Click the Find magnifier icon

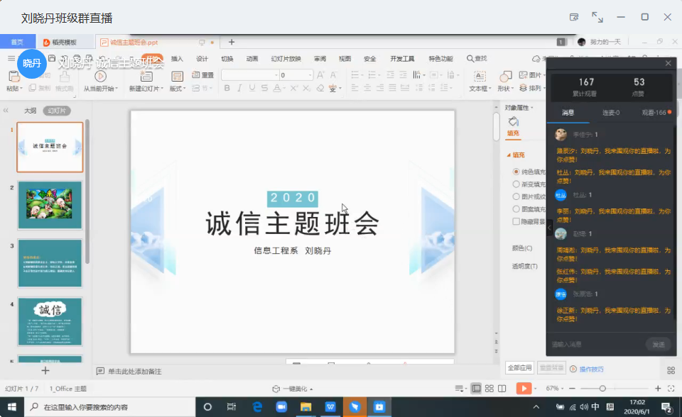tap(470, 59)
